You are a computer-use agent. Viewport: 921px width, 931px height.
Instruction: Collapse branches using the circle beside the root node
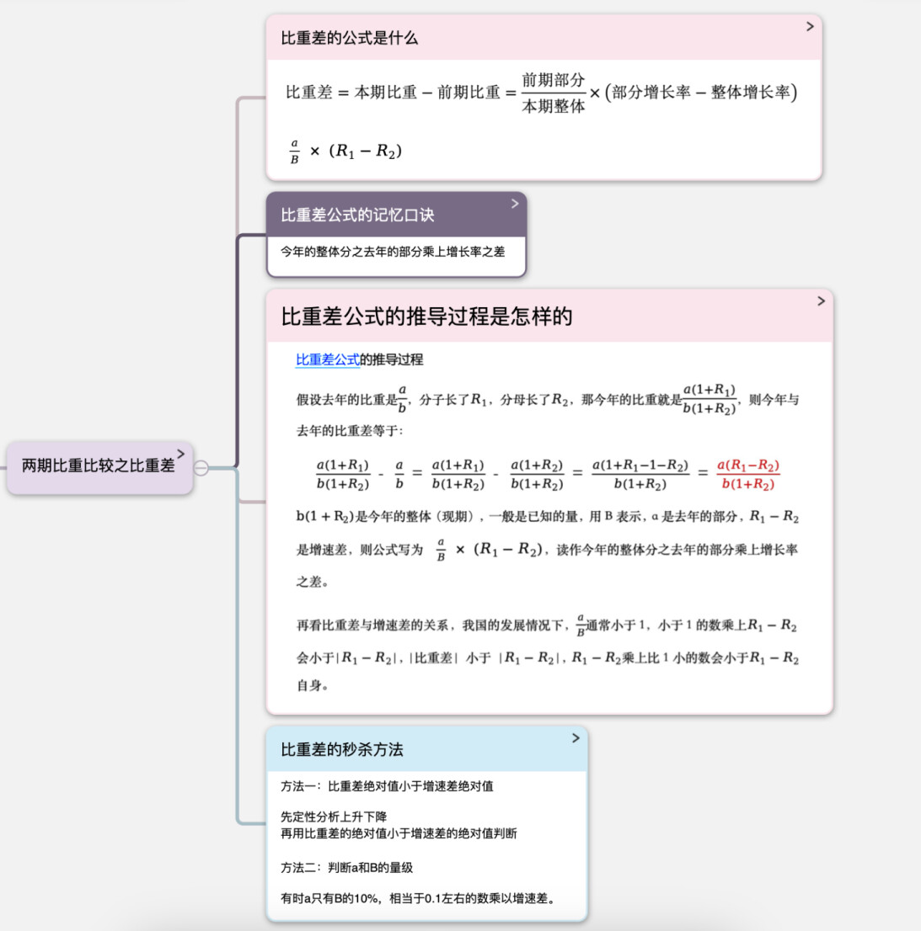201,467
